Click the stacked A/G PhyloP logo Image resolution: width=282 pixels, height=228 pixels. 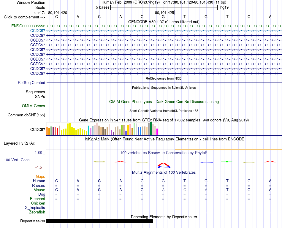[164, 165]
